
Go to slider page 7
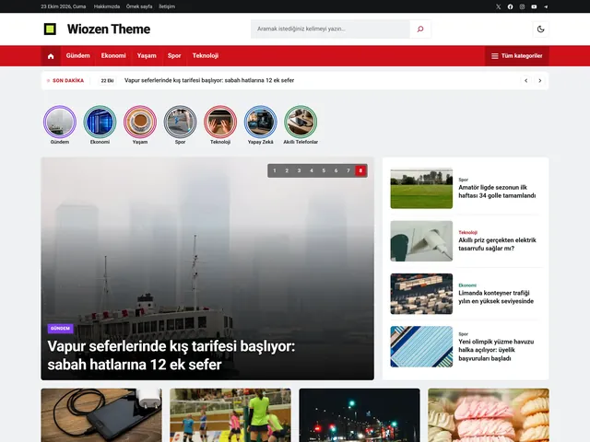coord(348,170)
